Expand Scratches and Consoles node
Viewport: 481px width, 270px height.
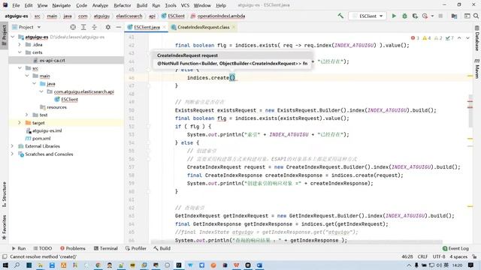(12, 154)
